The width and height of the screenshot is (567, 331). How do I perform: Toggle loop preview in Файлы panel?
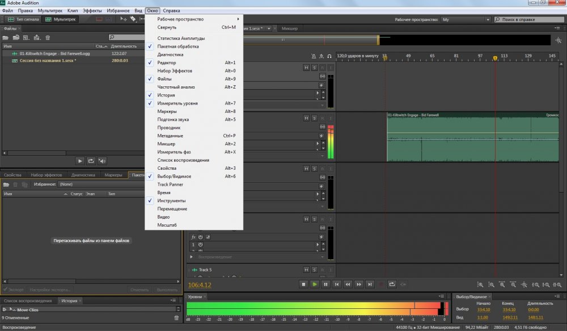pyautogui.click(x=91, y=161)
